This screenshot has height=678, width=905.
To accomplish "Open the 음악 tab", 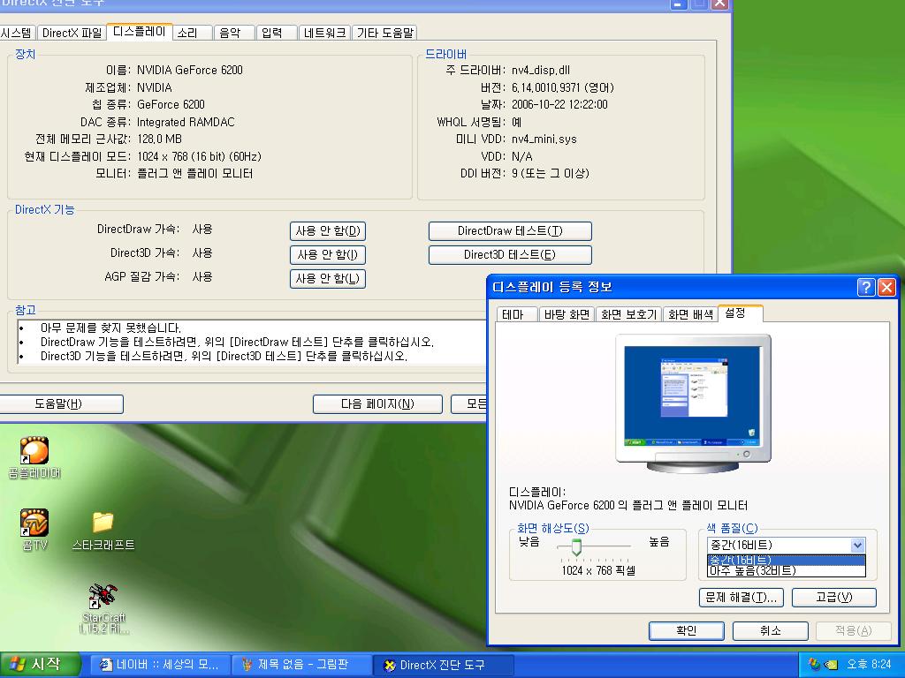I will 234,33.
